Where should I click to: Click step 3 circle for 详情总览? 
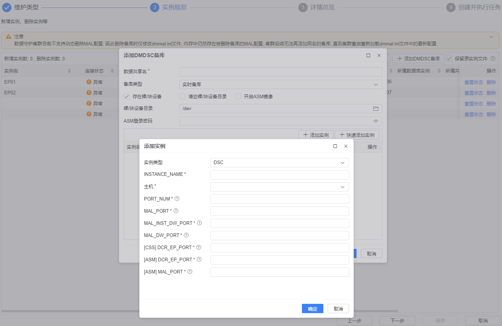pos(303,7)
